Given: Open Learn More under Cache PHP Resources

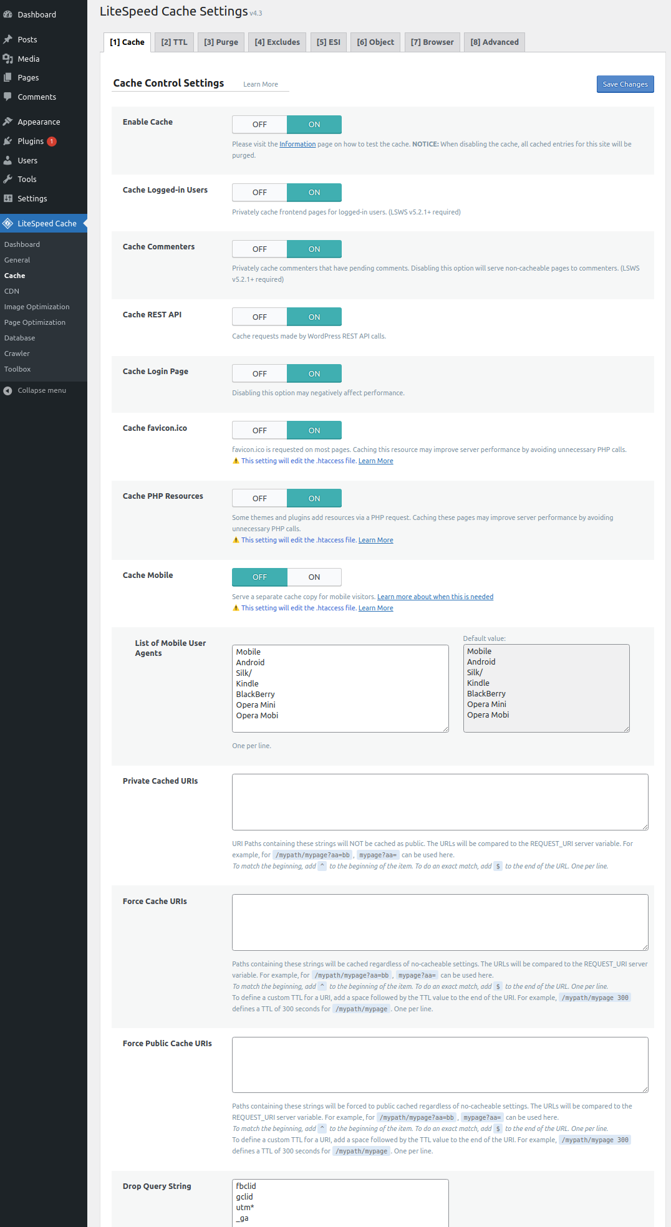Looking at the screenshot, I should coord(375,541).
